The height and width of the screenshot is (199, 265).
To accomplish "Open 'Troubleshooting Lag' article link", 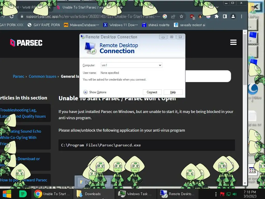I will tap(23, 113).
